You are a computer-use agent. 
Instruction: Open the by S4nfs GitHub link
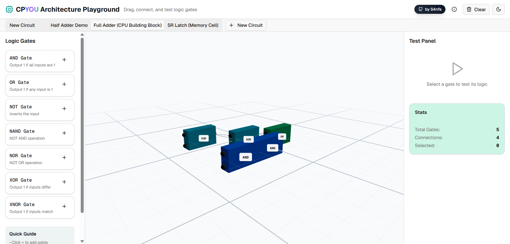430,10
